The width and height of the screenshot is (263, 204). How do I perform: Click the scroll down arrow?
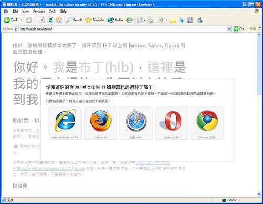[259, 194]
